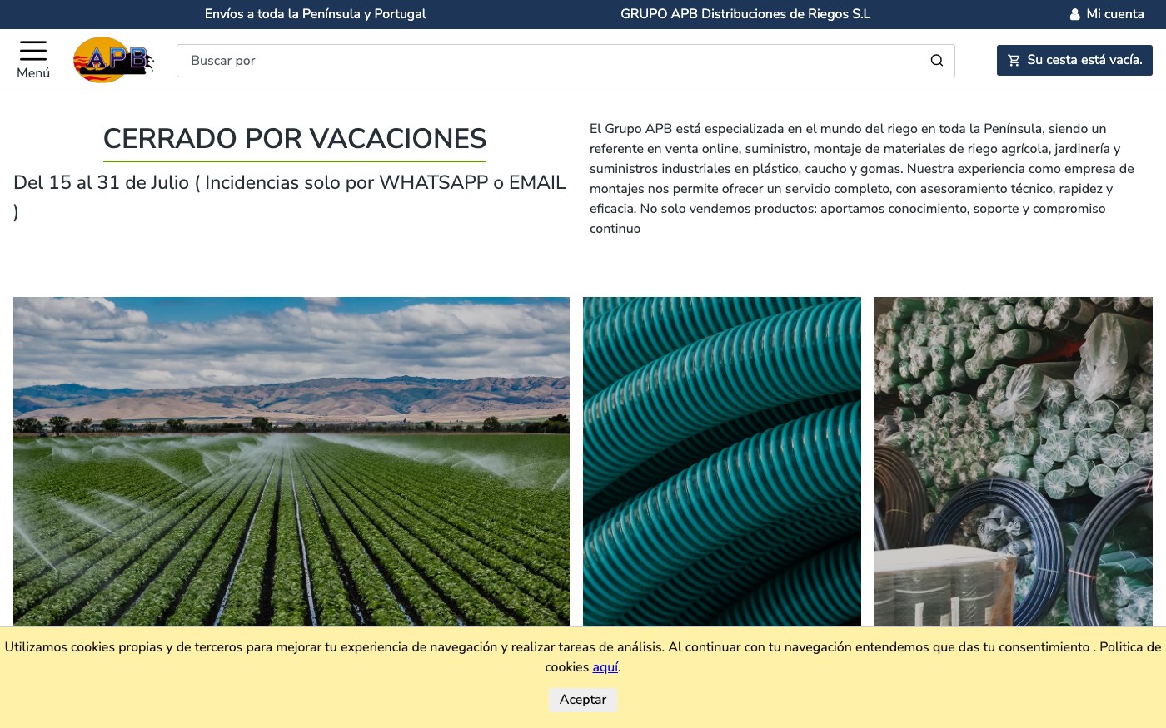Viewport: 1166px width, 728px height.
Task: Click the Menú label under hamburger
Action: (33, 73)
